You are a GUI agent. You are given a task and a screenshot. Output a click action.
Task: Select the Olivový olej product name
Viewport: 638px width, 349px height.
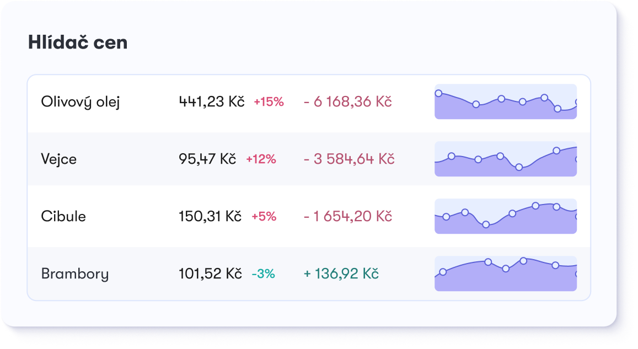[x=81, y=102]
